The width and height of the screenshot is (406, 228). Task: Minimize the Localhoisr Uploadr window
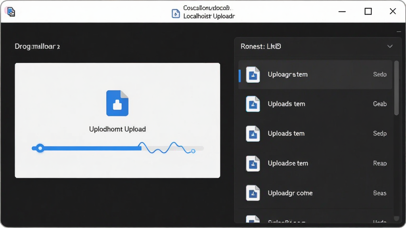(x=342, y=11)
